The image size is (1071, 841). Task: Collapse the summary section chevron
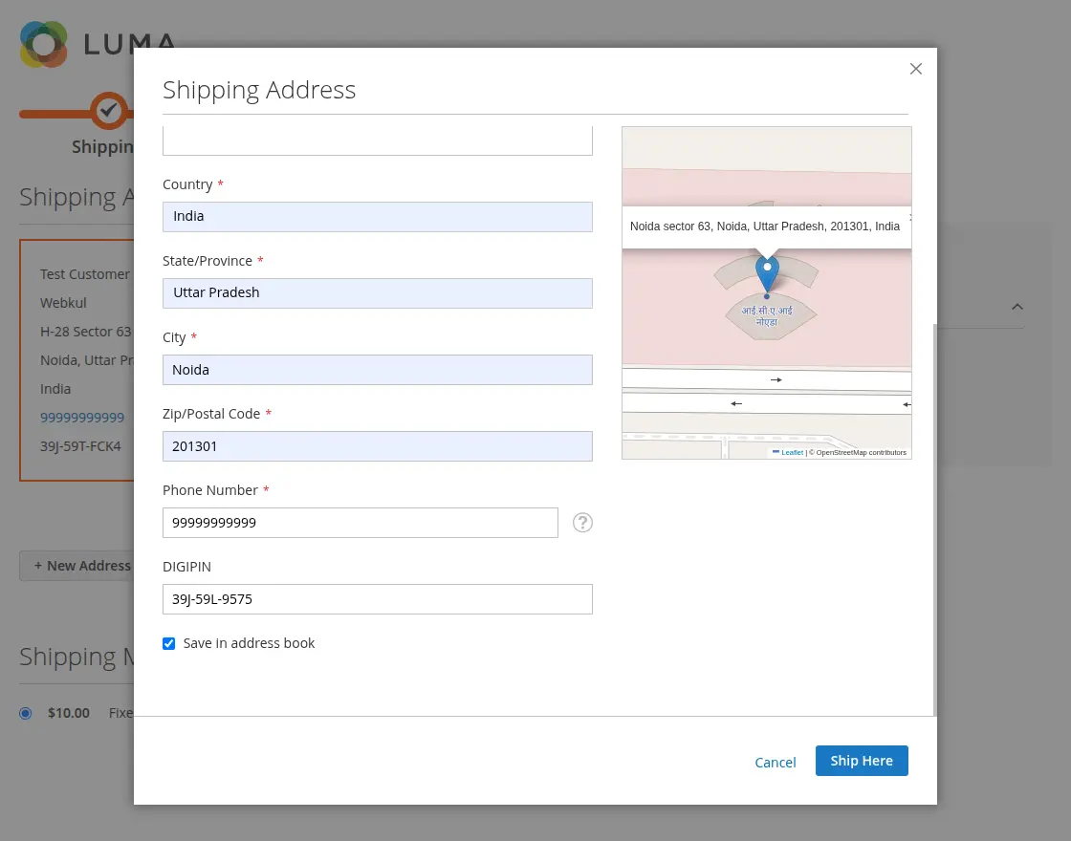pyautogui.click(x=1017, y=307)
